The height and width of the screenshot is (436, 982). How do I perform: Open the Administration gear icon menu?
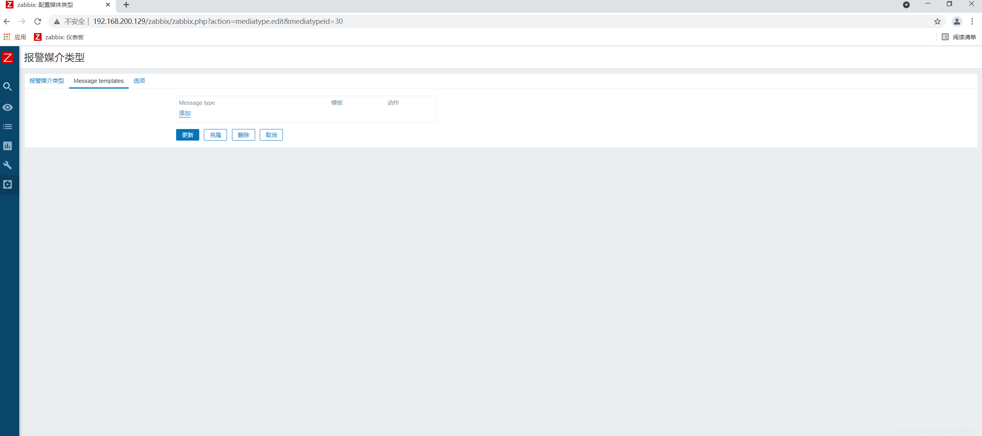pyautogui.click(x=8, y=184)
